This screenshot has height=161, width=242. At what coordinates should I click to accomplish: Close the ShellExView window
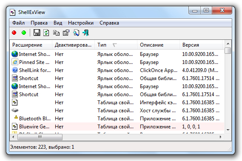coord(222,11)
